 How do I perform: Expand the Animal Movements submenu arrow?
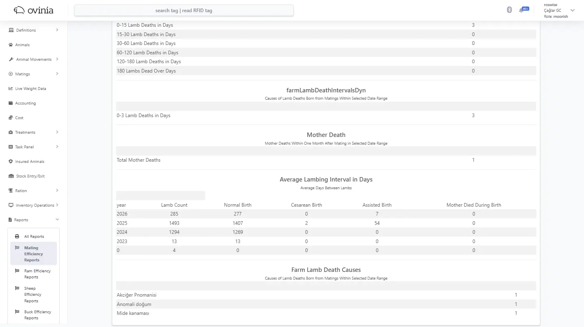[57, 59]
